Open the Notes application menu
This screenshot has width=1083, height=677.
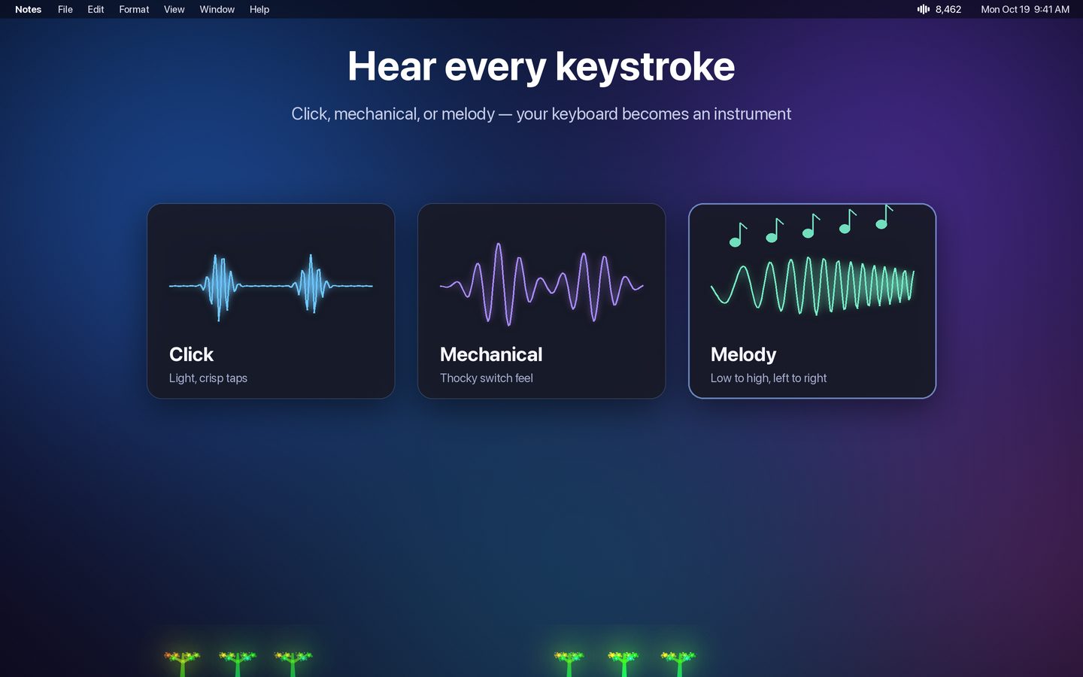click(x=28, y=9)
